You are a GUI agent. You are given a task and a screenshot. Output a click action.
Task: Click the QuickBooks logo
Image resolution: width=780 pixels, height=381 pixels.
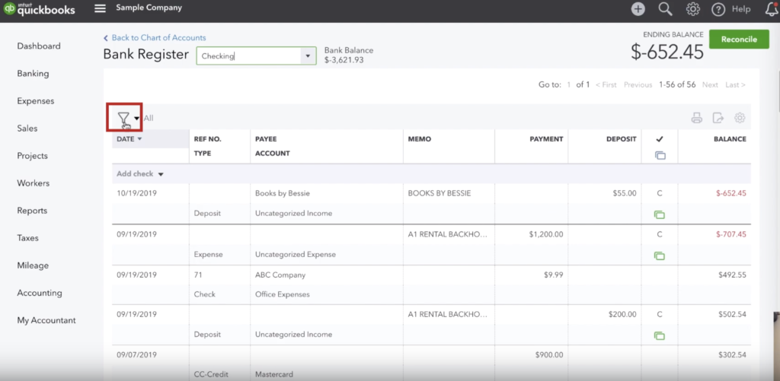[39, 9]
